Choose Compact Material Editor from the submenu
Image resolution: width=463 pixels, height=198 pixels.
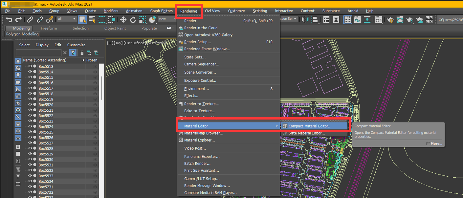pos(314,125)
